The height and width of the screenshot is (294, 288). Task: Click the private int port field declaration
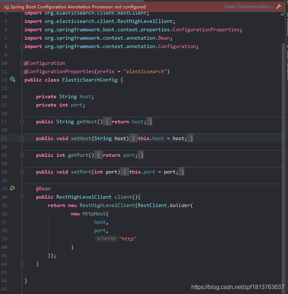pyautogui.click(x=60, y=105)
